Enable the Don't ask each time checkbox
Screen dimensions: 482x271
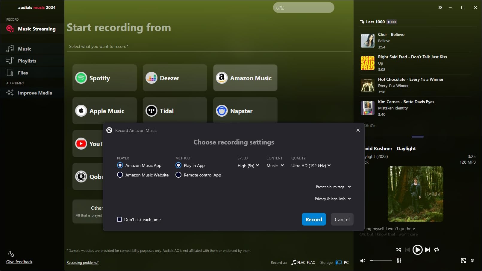click(x=119, y=219)
